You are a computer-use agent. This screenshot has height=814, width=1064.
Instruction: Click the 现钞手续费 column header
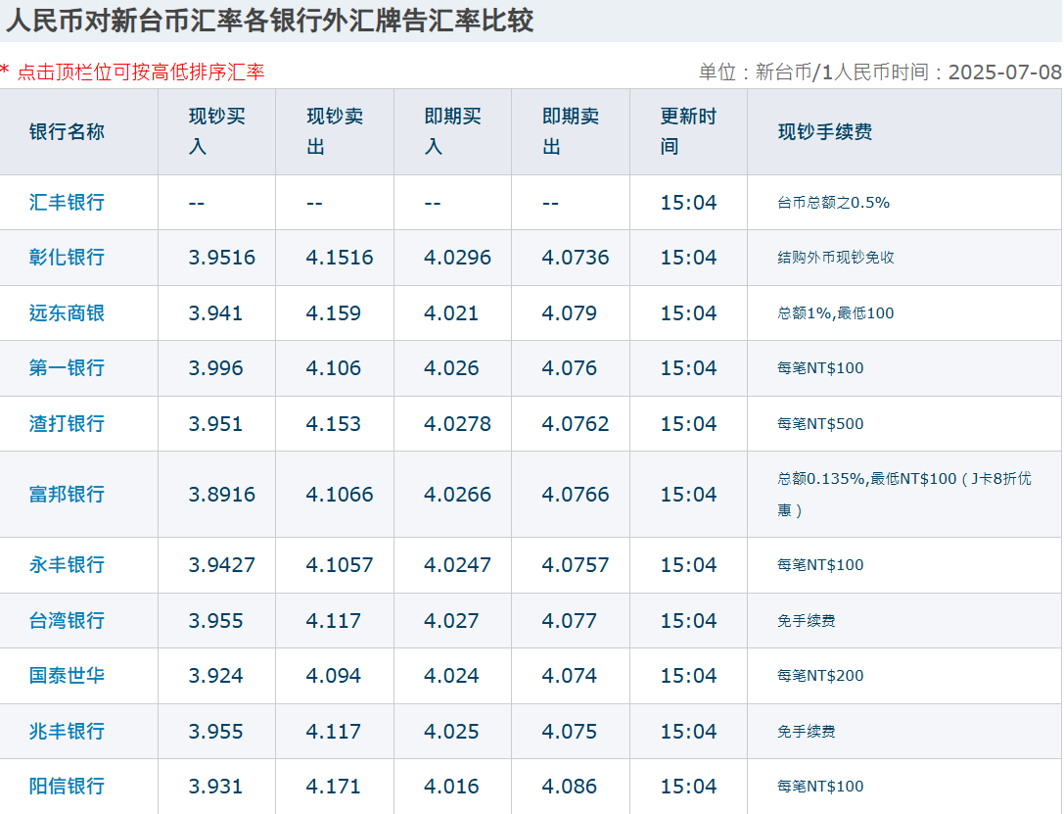904,131
